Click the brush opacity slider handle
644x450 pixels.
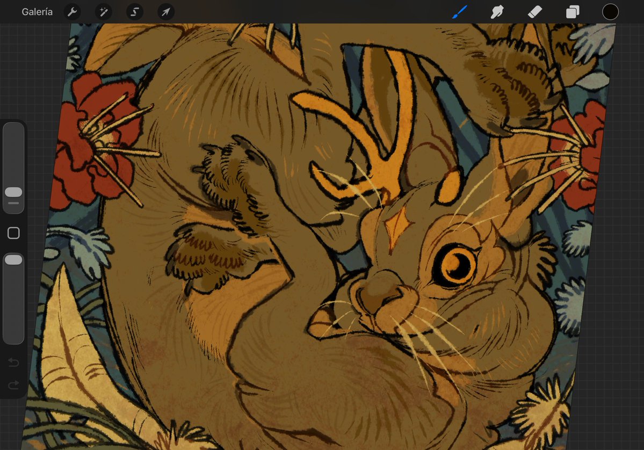[x=13, y=259]
